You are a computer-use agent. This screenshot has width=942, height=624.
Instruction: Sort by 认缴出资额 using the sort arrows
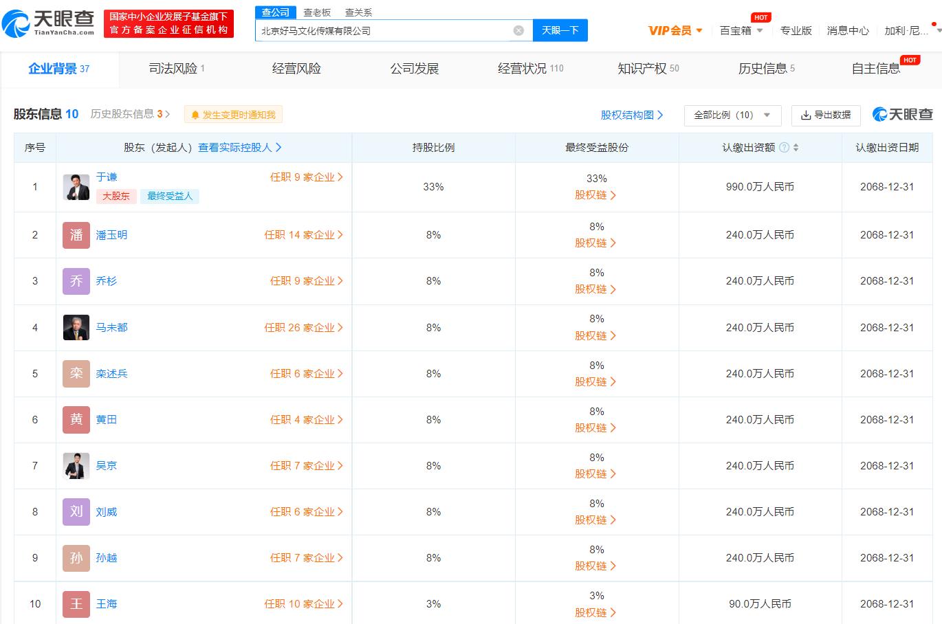[x=796, y=147]
